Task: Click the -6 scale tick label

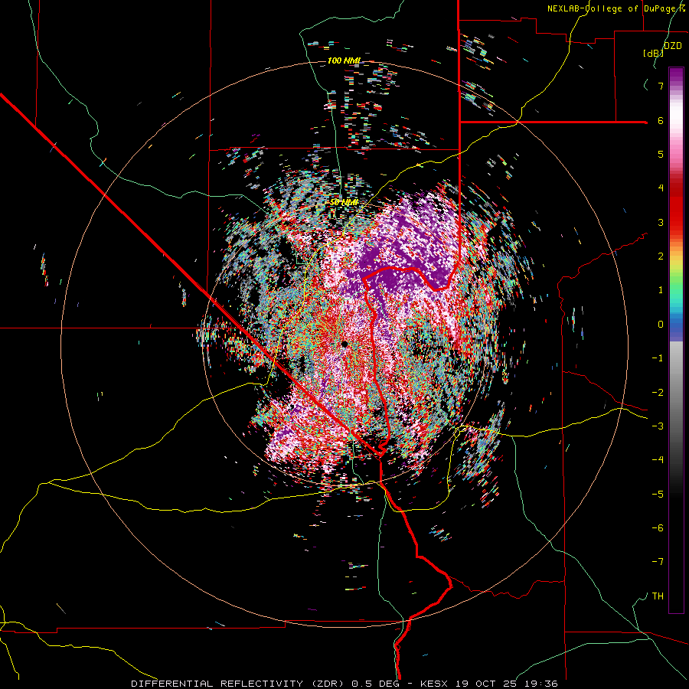Action: pos(658,527)
